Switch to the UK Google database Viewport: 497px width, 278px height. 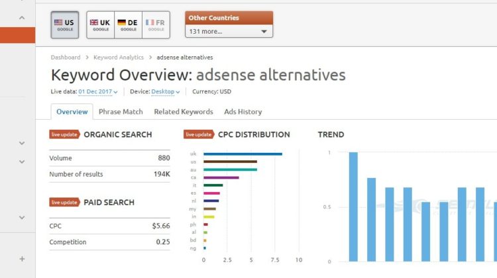tap(101, 25)
